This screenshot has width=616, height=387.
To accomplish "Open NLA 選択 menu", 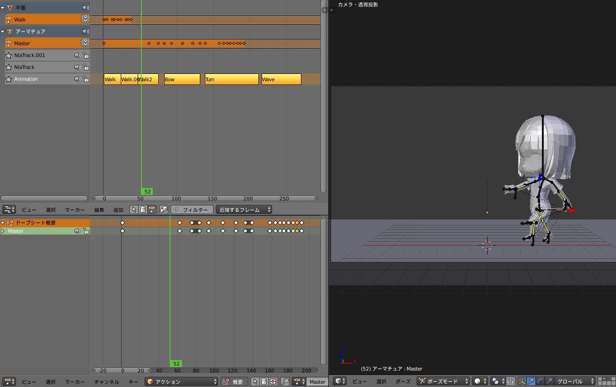I will [x=51, y=210].
